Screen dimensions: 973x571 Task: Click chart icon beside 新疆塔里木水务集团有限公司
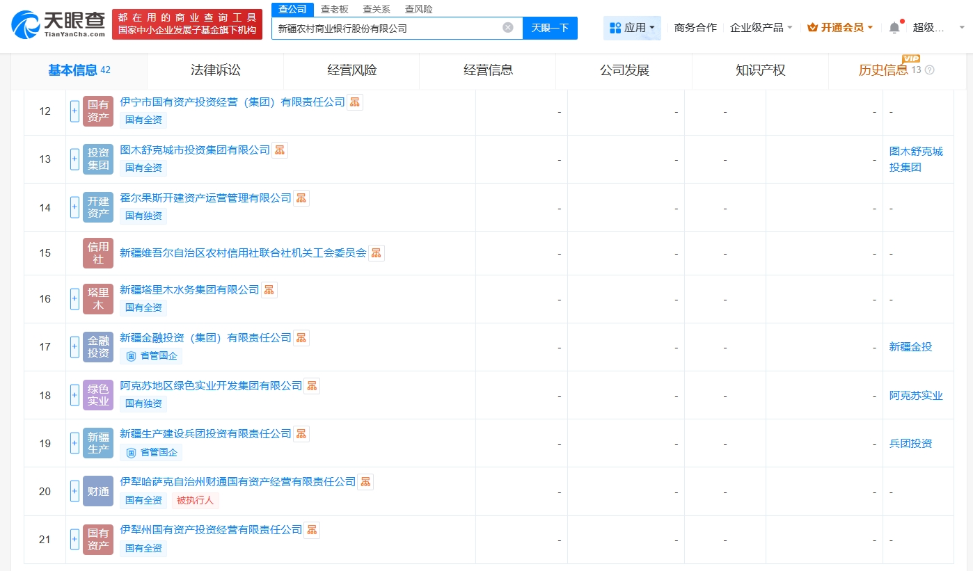pos(269,289)
